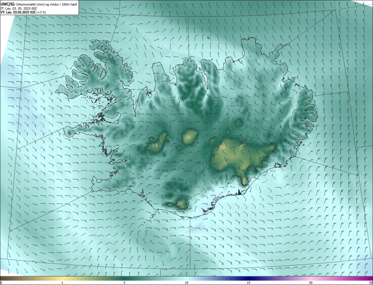
Task: Click the 3.5 value label on the map
Action: pyautogui.click(x=180, y=203)
